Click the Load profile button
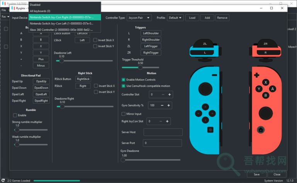Viewport: 297px width, 183px height. pyautogui.click(x=192, y=18)
